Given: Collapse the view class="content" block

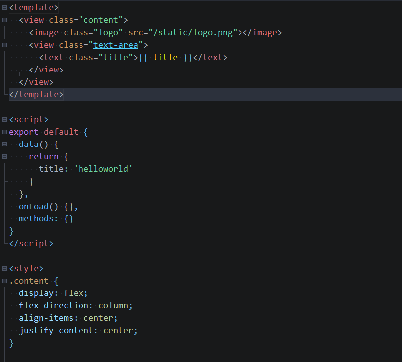Looking at the screenshot, I should coord(4,20).
